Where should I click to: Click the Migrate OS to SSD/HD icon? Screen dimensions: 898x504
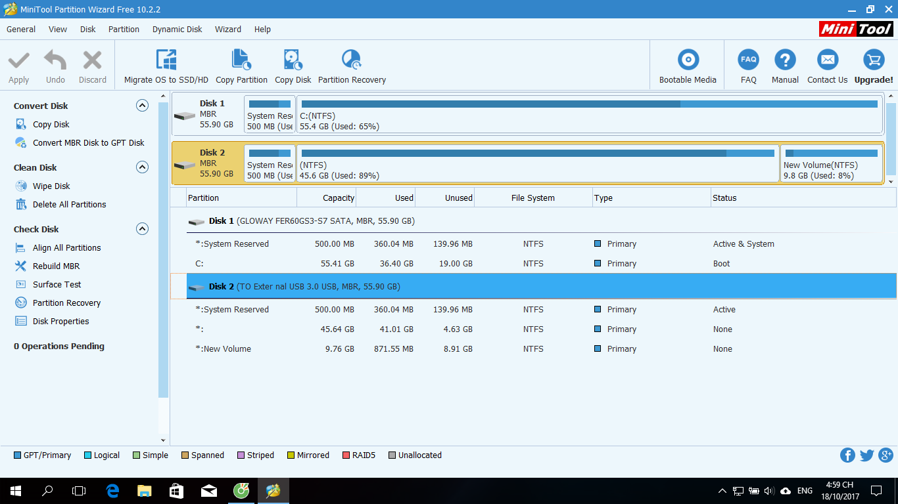tap(166, 60)
